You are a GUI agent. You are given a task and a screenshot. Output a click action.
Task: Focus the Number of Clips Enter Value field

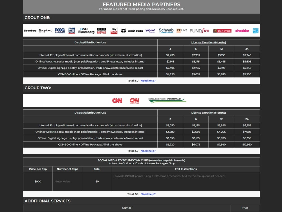coord(67,181)
